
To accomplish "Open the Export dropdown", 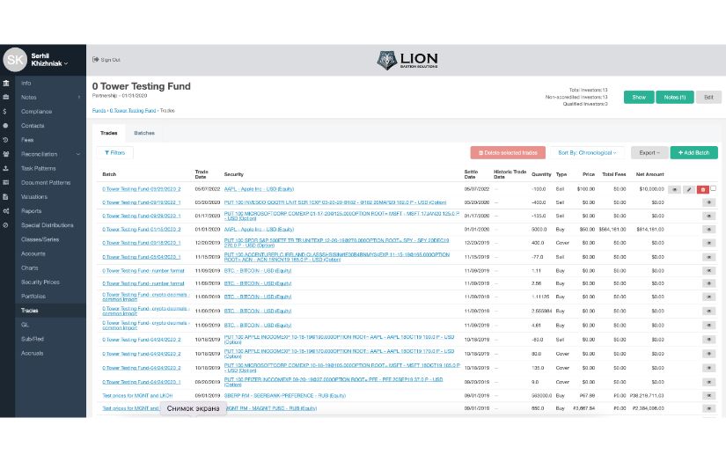I will (x=649, y=153).
